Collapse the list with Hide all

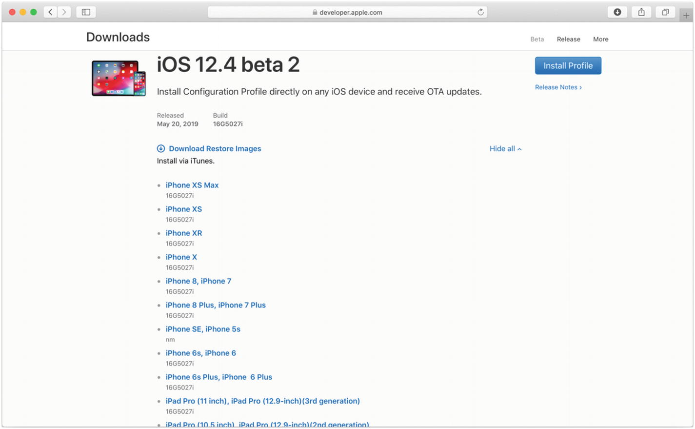tap(506, 149)
